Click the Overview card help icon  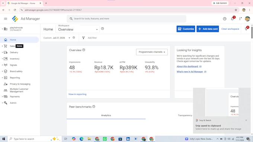click(84, 50)
